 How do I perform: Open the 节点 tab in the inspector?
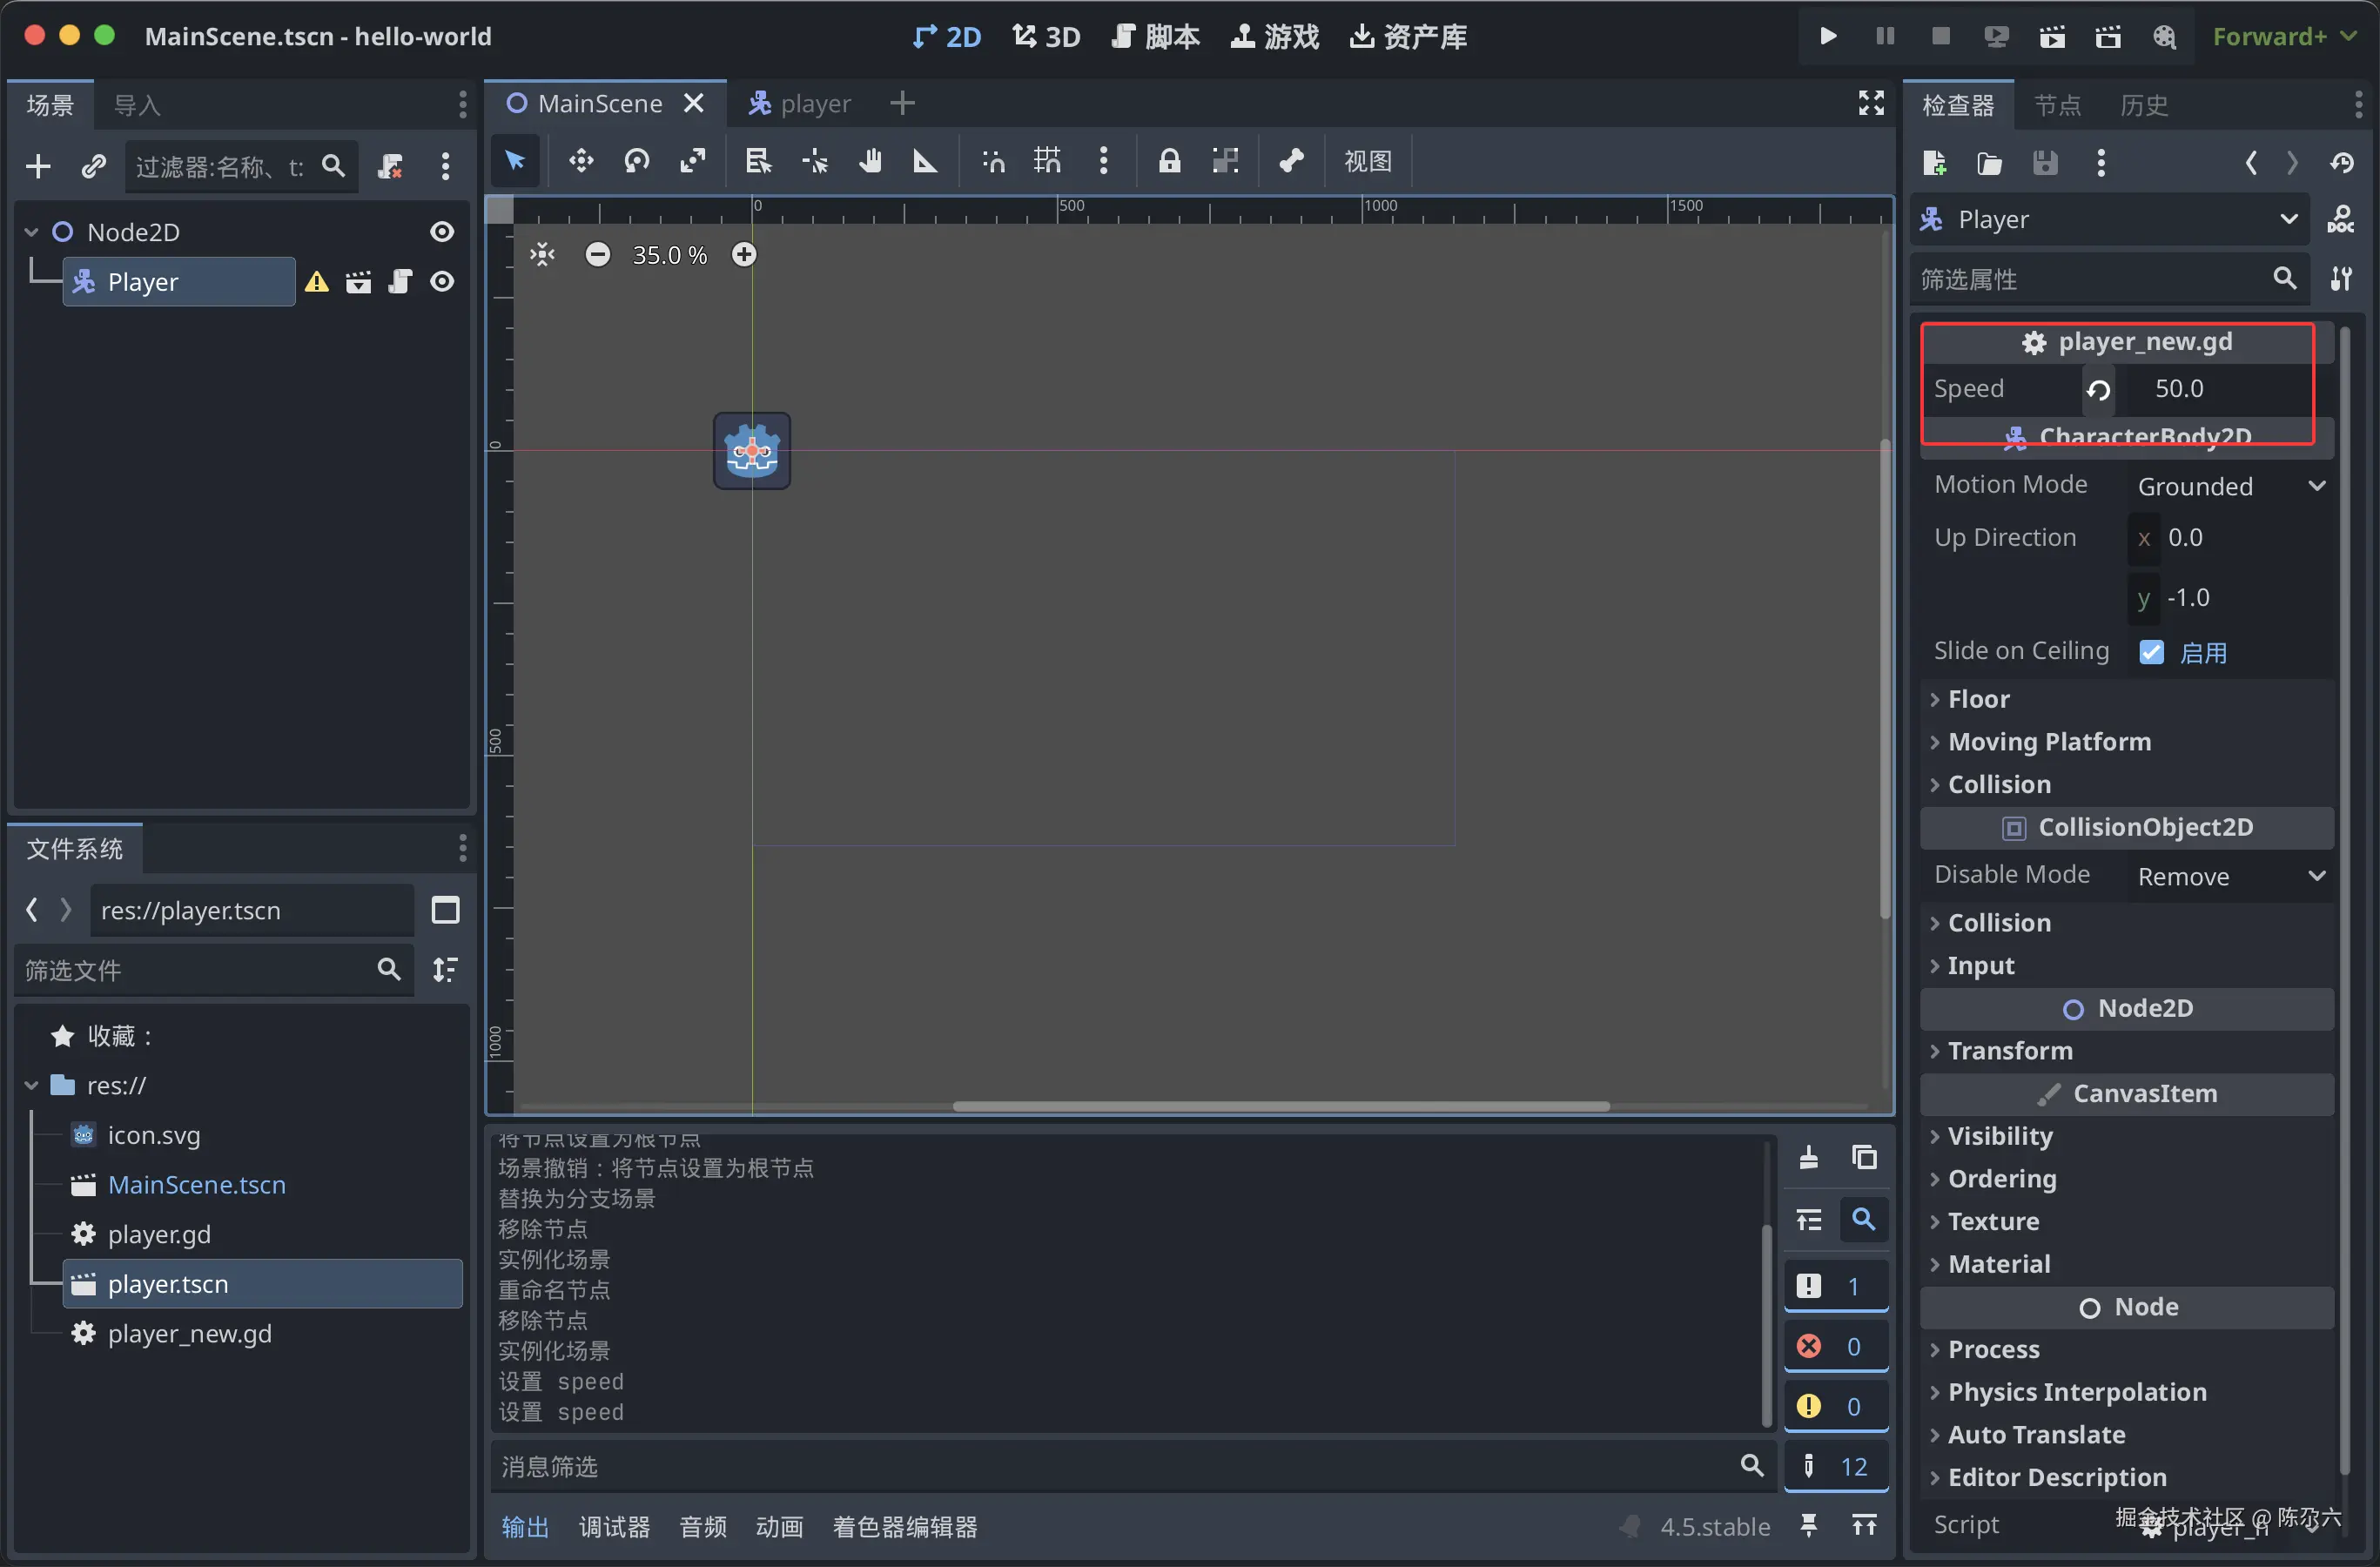pos(2057,105)
